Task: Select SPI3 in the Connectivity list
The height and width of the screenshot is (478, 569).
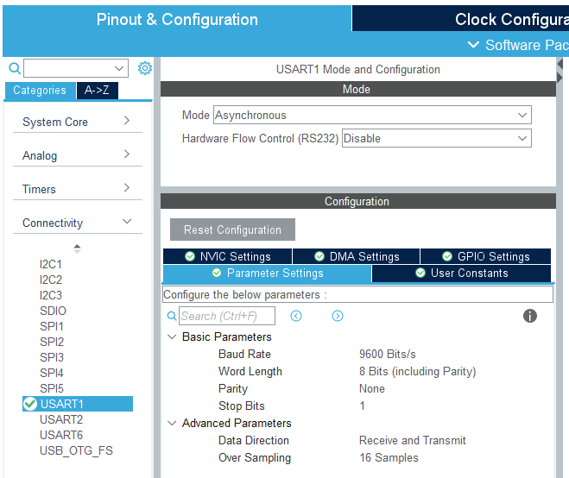Action: tap(52, 357)
